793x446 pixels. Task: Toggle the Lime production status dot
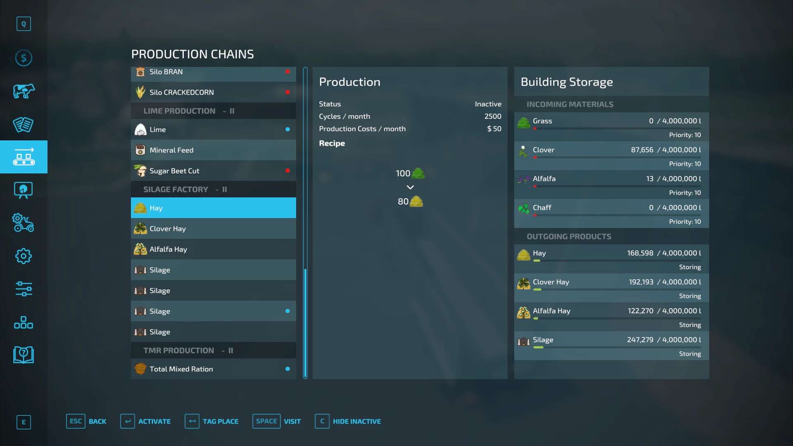click(x=287, y=129)
